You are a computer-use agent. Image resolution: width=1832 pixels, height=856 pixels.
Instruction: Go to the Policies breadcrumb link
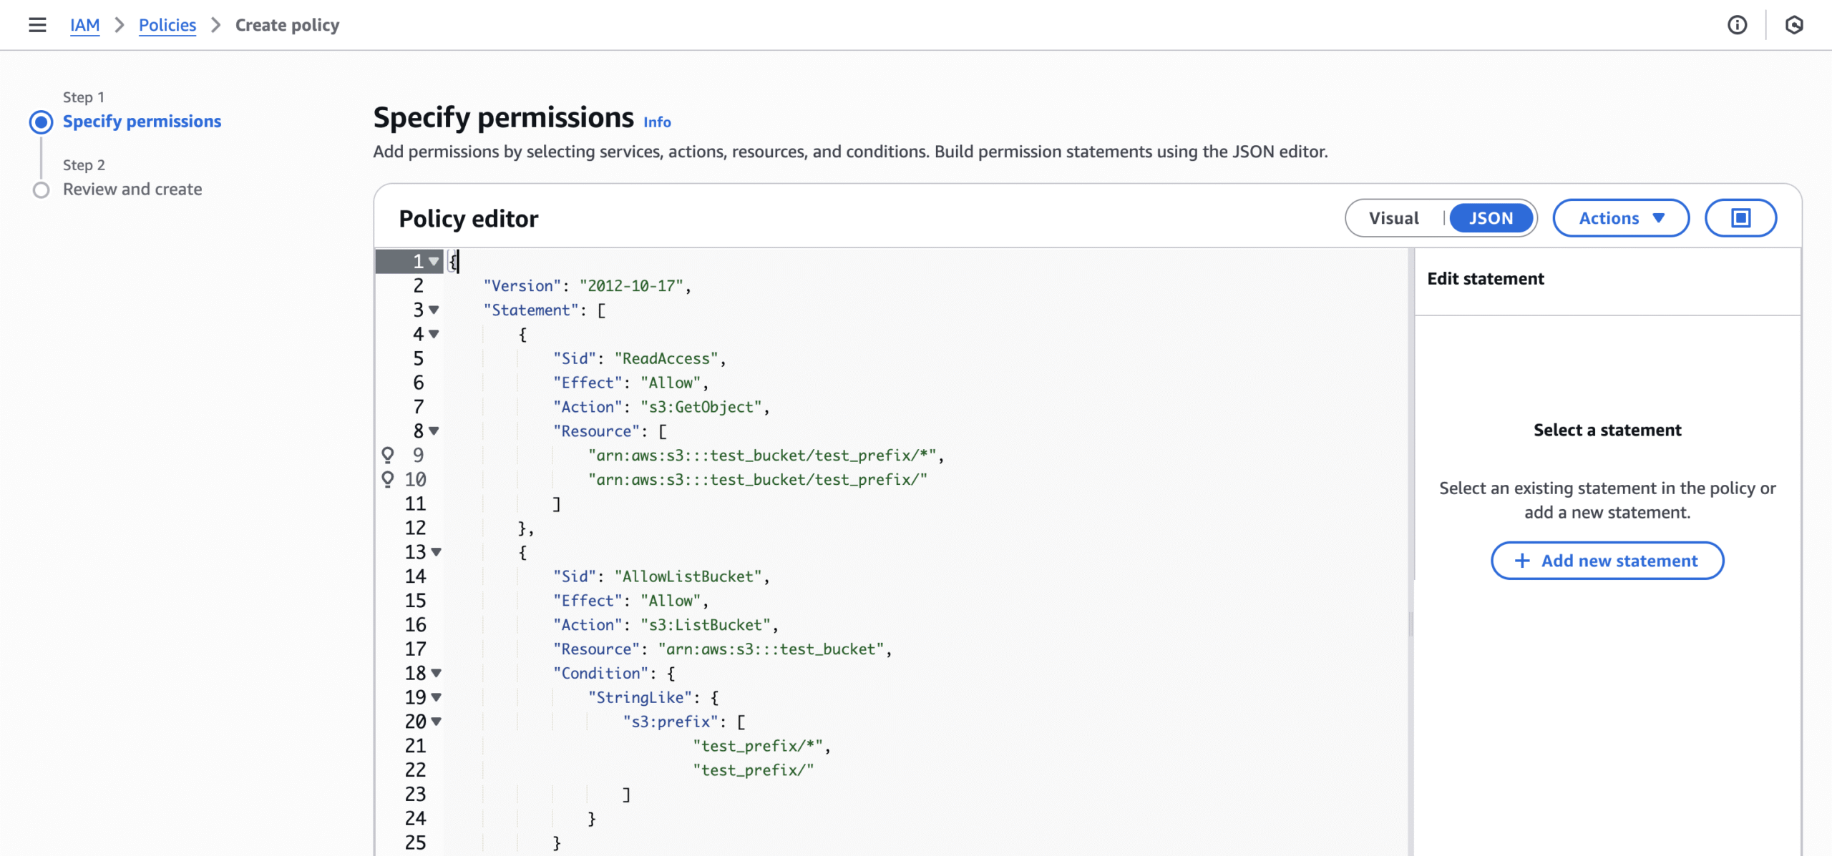tap(167, 25)
